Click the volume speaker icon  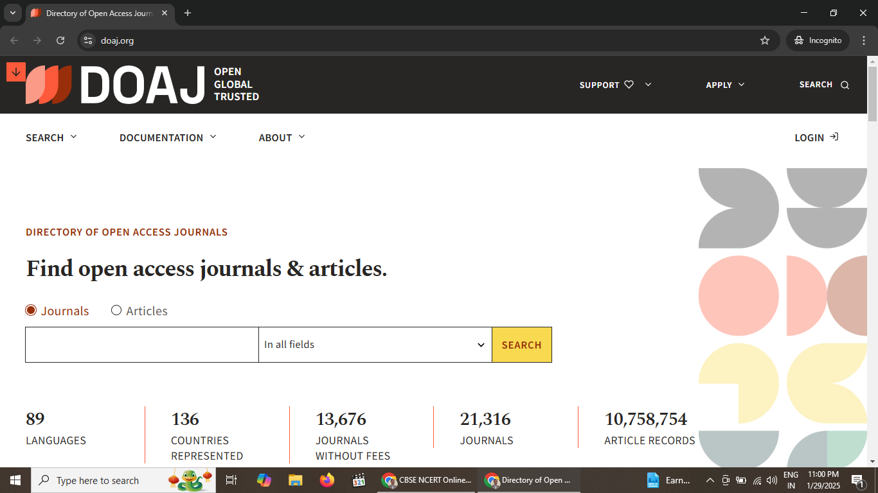click(x=772, y=480)
